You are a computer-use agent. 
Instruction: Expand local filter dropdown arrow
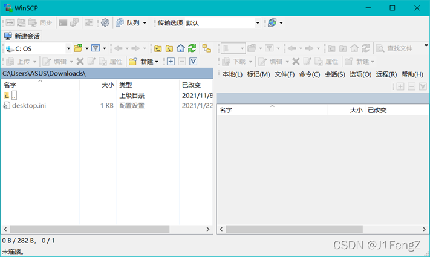[x=105, y=48]
